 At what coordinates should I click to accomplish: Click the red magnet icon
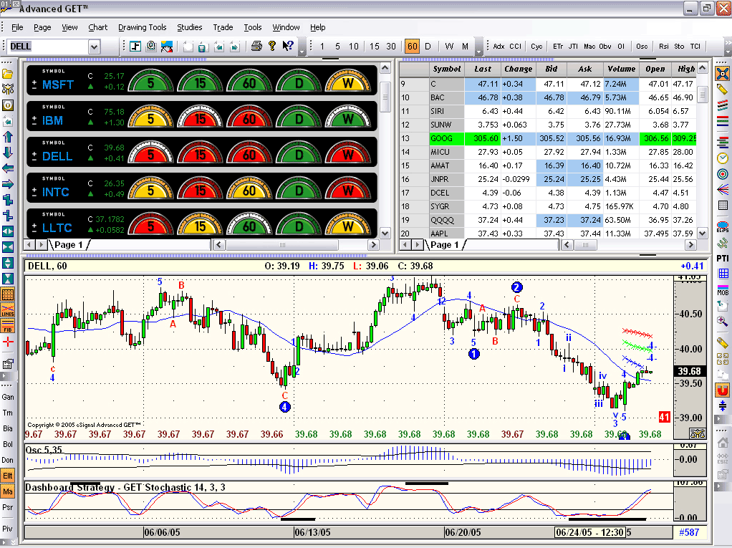pyautogui.click(x=723, y=390)
